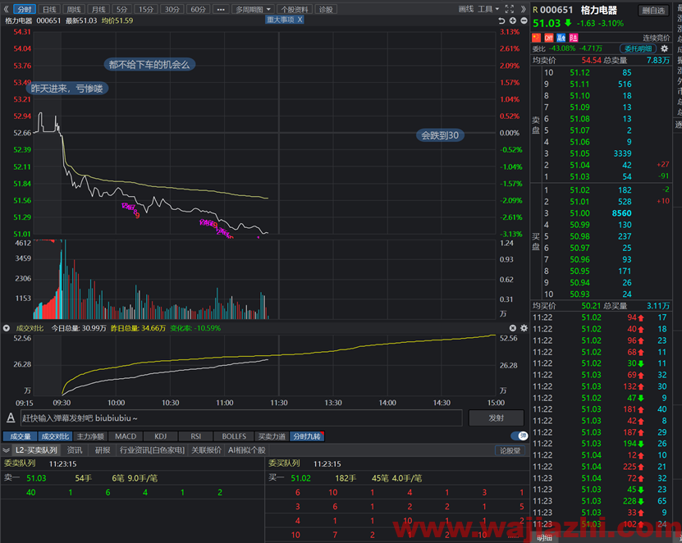Click the 删自选 button
This screenshot has height=543, width=682.
(x=653, y=11)
